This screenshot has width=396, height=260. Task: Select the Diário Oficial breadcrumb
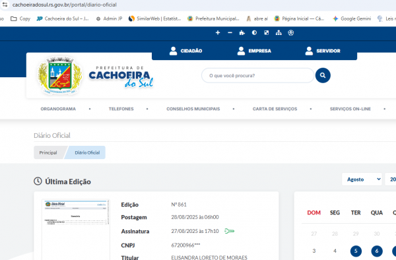pyautogui.click(x=87, y=152)
